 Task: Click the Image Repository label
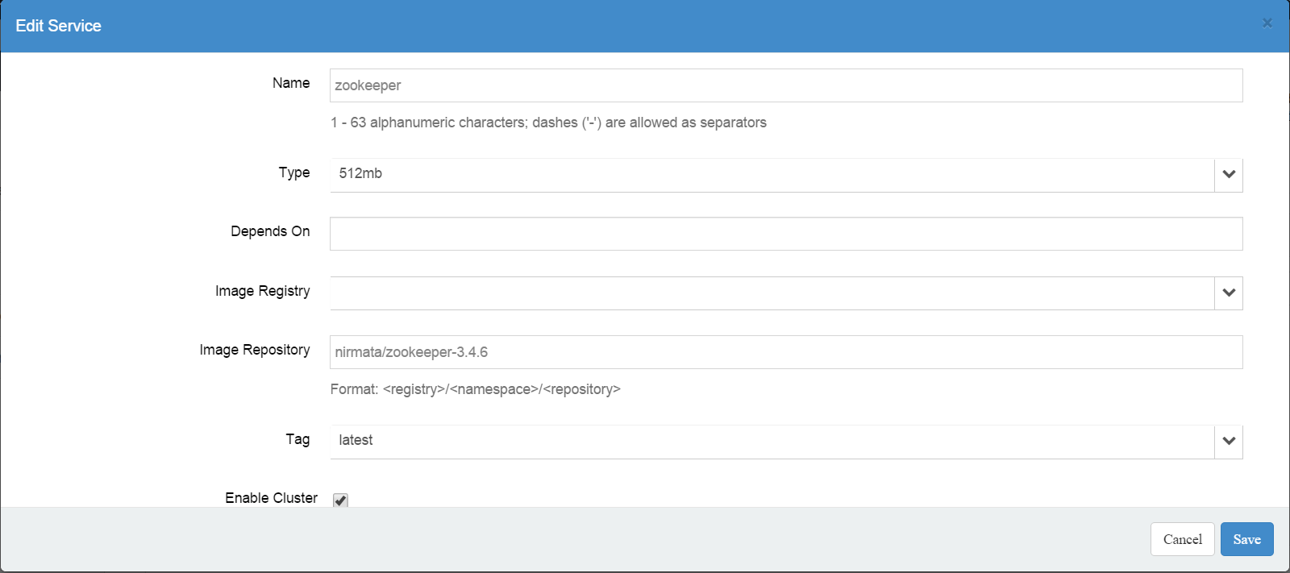pos(255,350)
